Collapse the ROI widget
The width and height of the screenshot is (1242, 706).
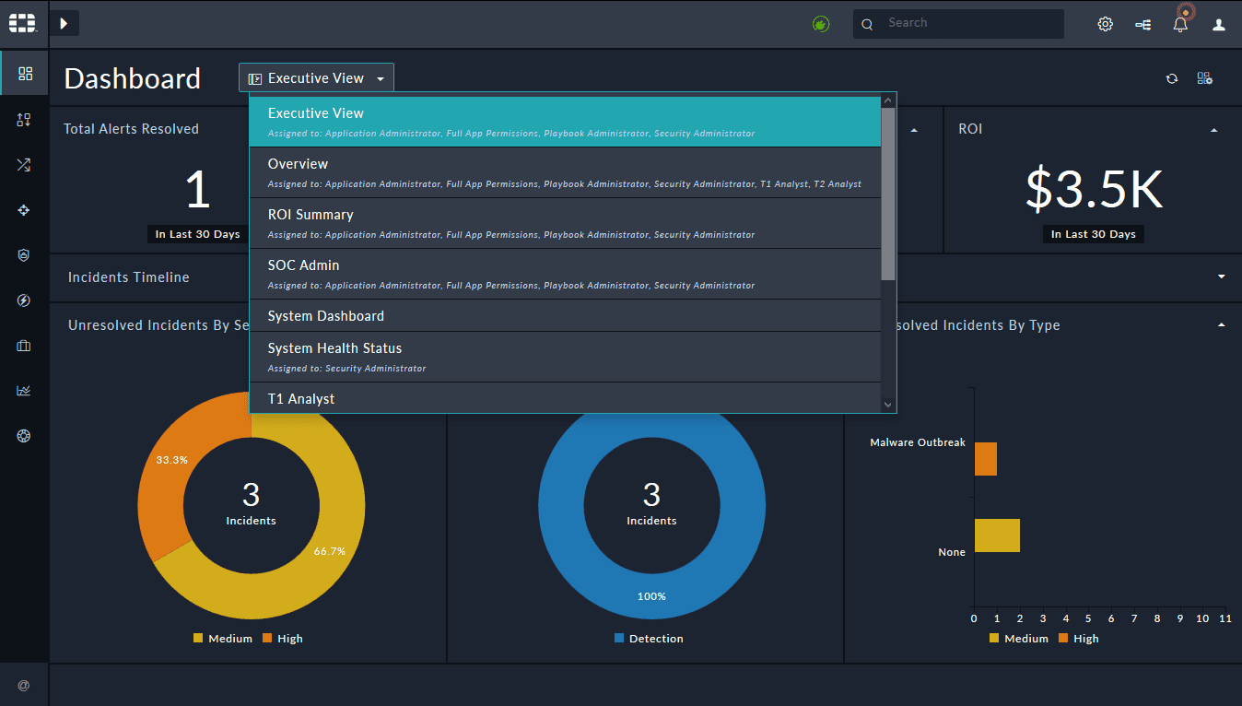pos(1214,131)
